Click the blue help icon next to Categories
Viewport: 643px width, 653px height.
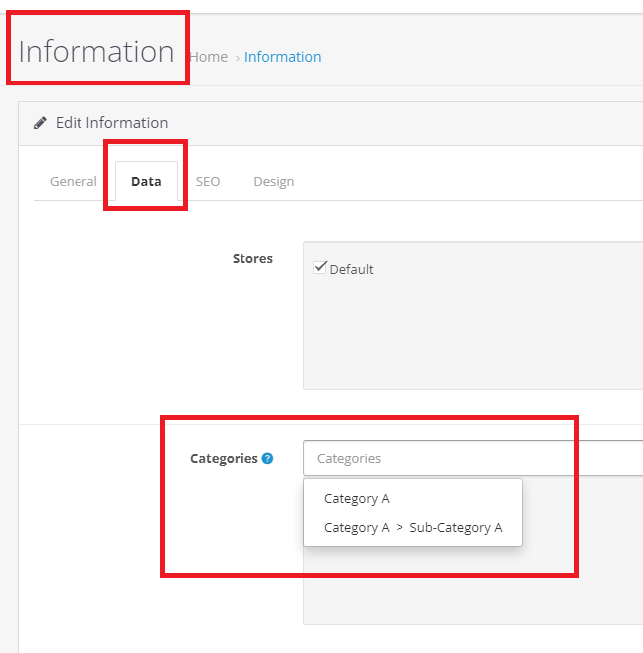267,459
